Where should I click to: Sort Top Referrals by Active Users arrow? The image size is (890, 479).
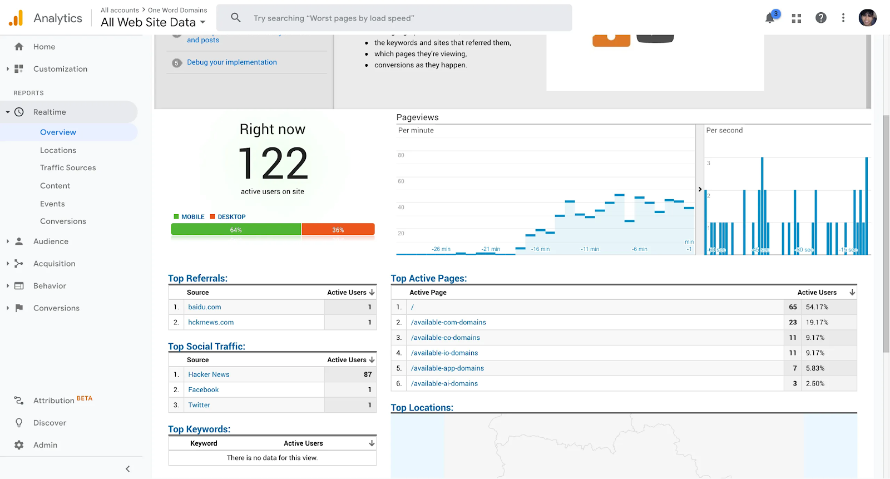372,292
